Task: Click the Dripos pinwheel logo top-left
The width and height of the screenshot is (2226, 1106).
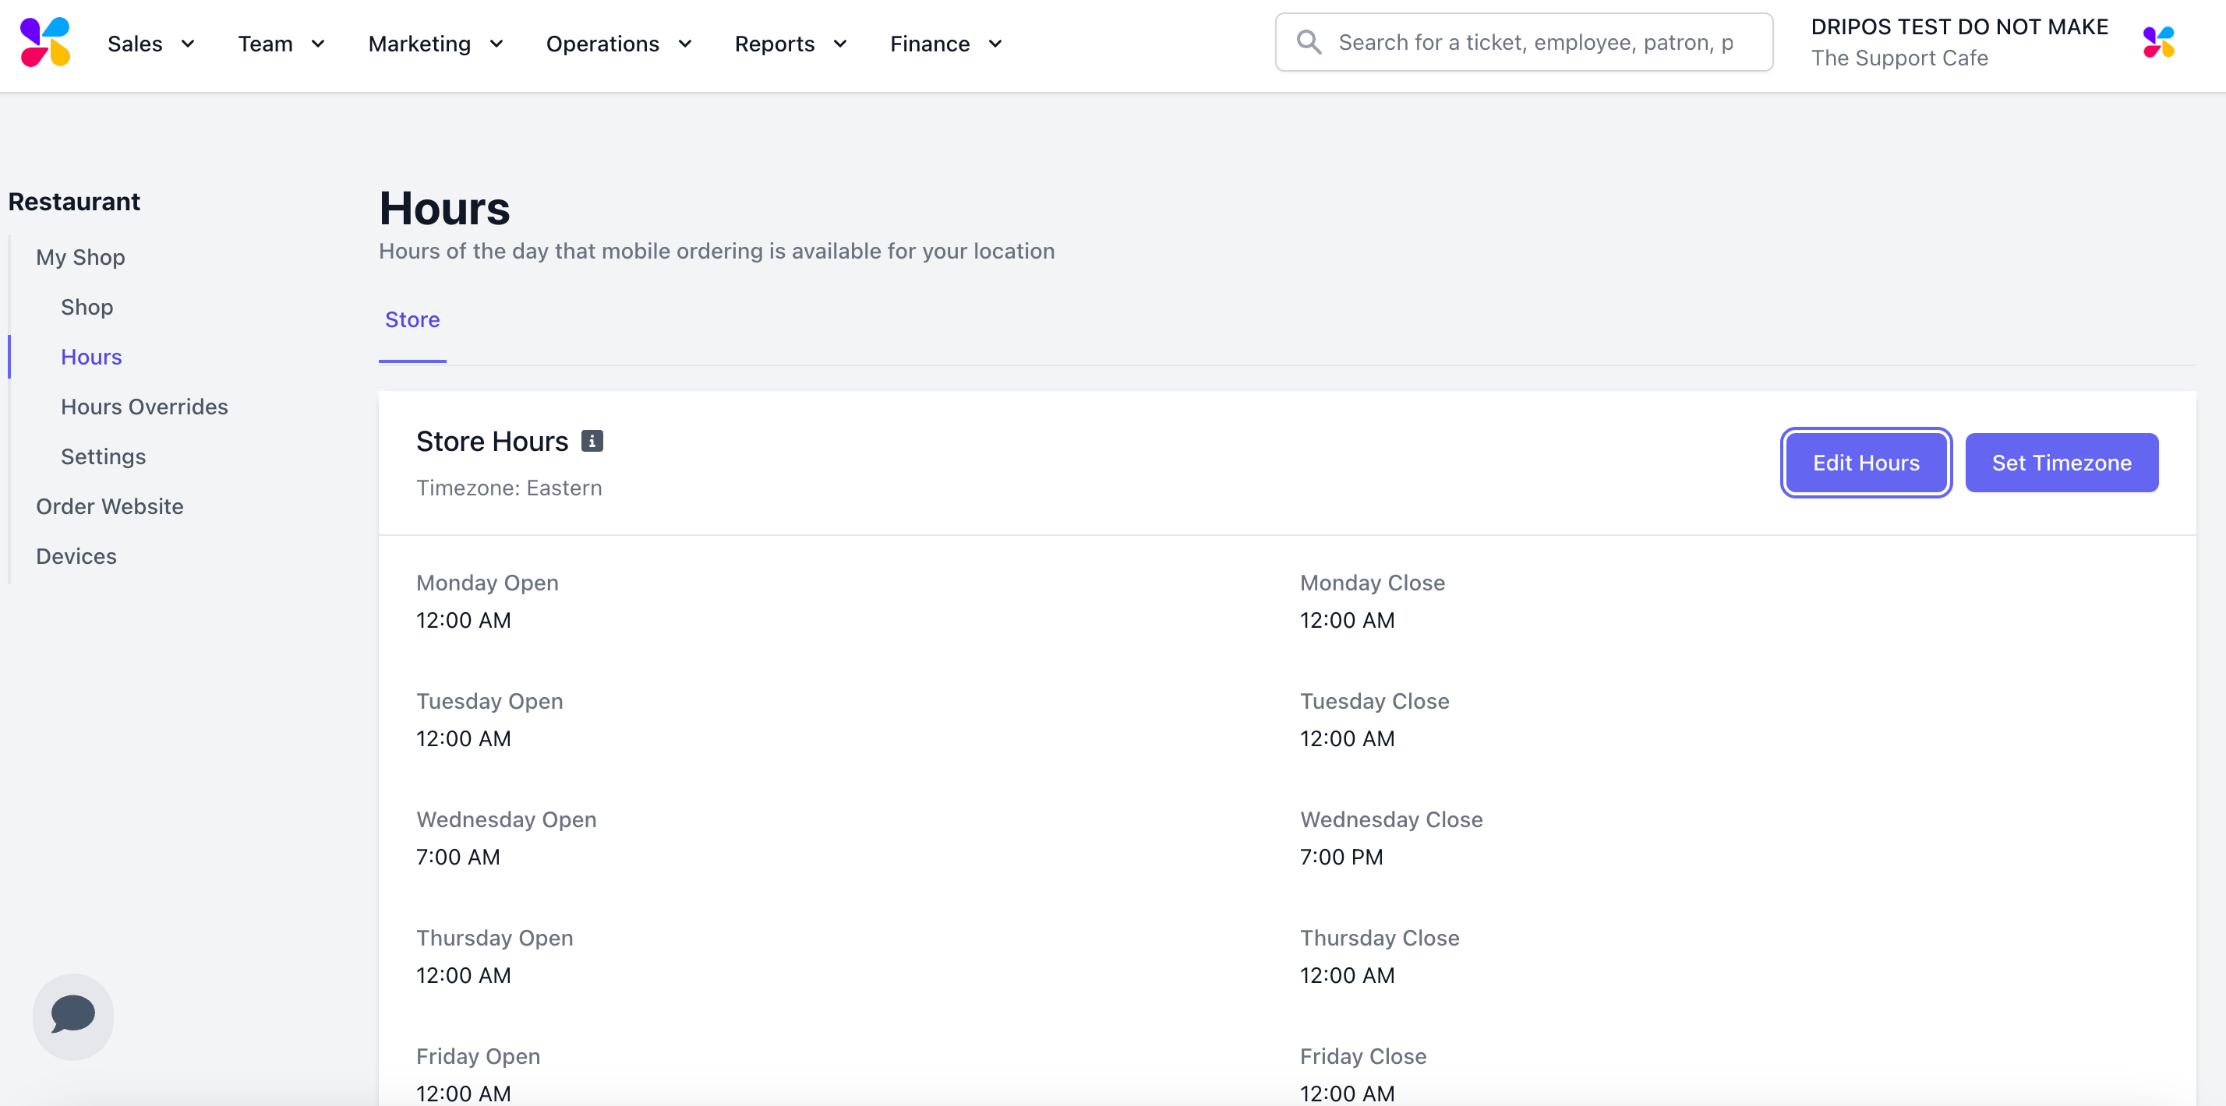Action: [45, 43]
